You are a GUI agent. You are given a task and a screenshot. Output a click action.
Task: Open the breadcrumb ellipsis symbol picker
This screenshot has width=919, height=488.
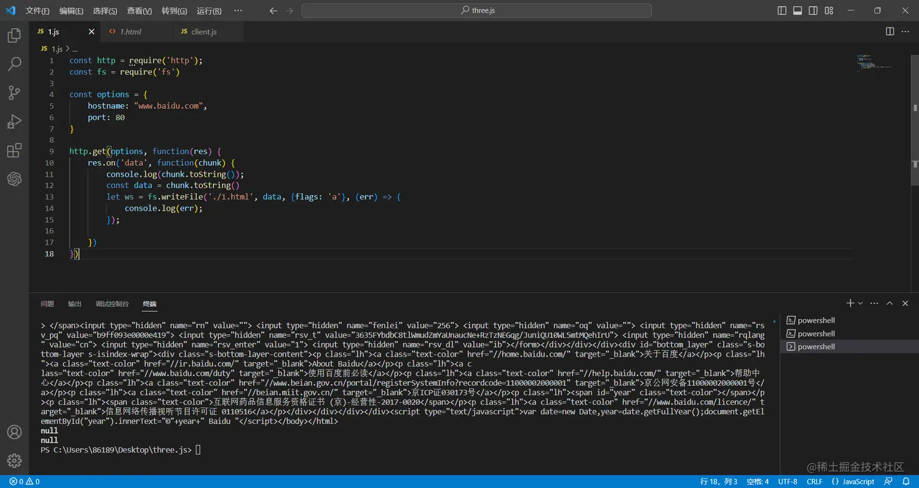(x=75, y=49)
